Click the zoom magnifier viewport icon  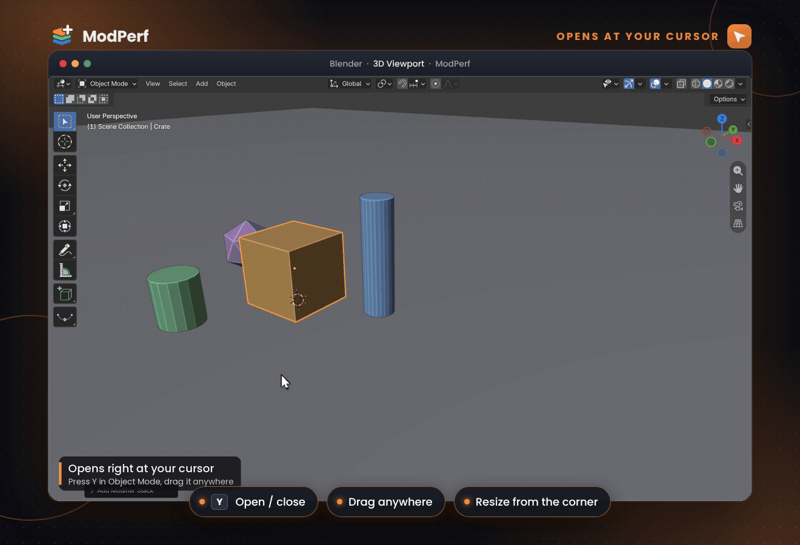(x=738, y=171)
